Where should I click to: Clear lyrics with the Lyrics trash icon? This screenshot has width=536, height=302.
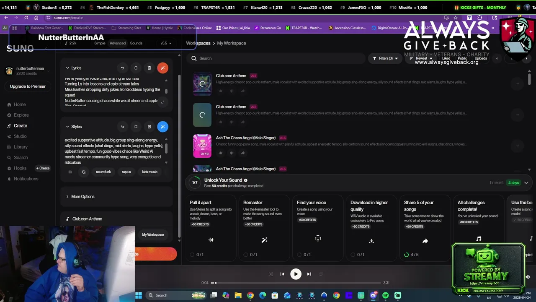(x=149, y=68)
